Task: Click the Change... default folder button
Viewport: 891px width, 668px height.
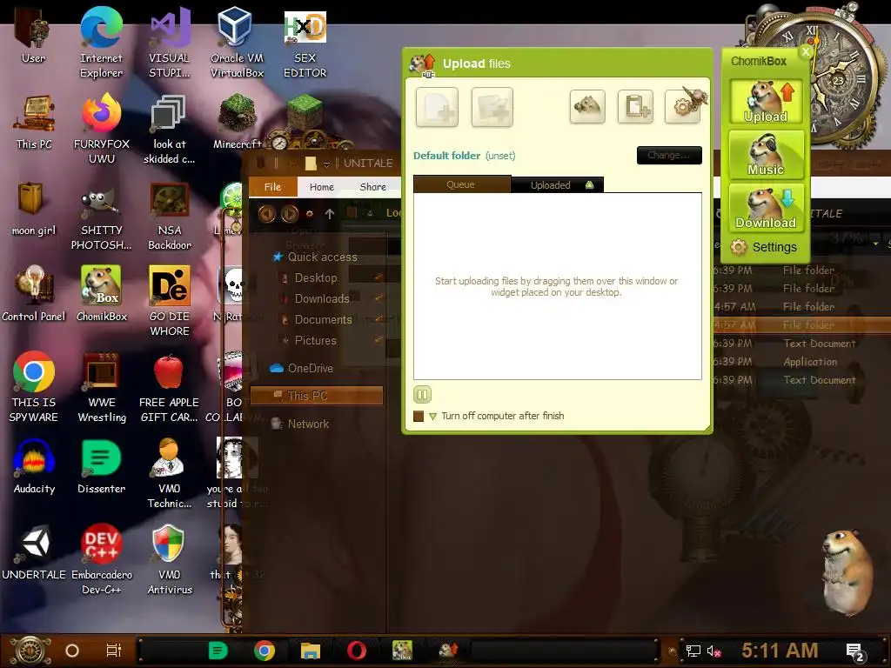Action: coord(669,155)
